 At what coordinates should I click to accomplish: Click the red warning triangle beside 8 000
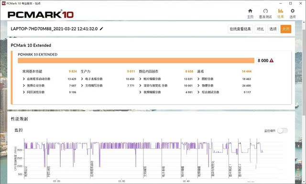click(272, 61)
